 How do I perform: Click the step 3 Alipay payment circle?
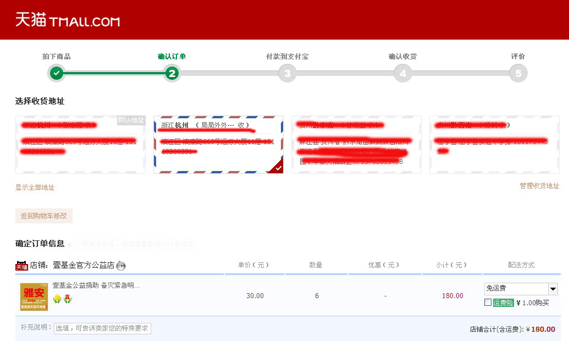click(287, 73)
